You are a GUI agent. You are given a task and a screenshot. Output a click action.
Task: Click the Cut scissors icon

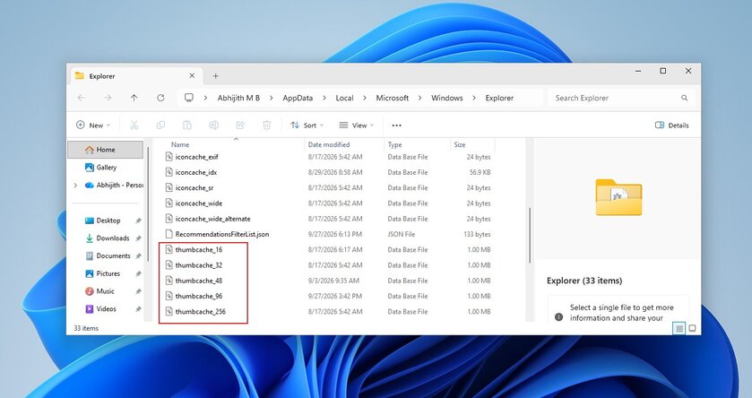coord(134,125)
